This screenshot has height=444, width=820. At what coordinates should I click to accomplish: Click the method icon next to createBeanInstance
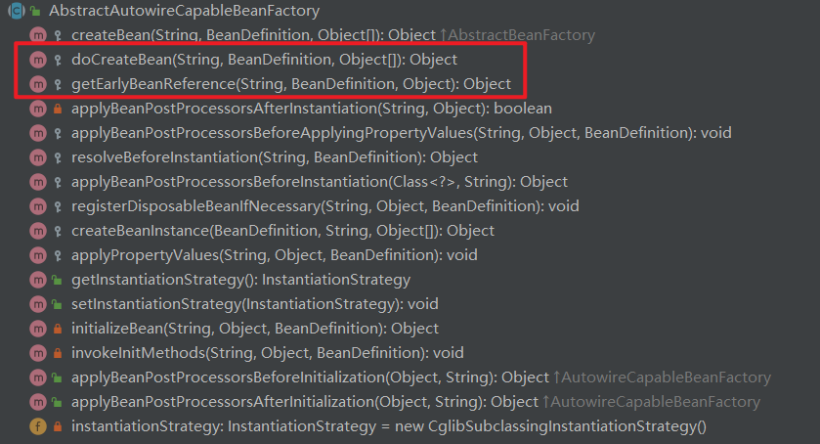point(38,231)
